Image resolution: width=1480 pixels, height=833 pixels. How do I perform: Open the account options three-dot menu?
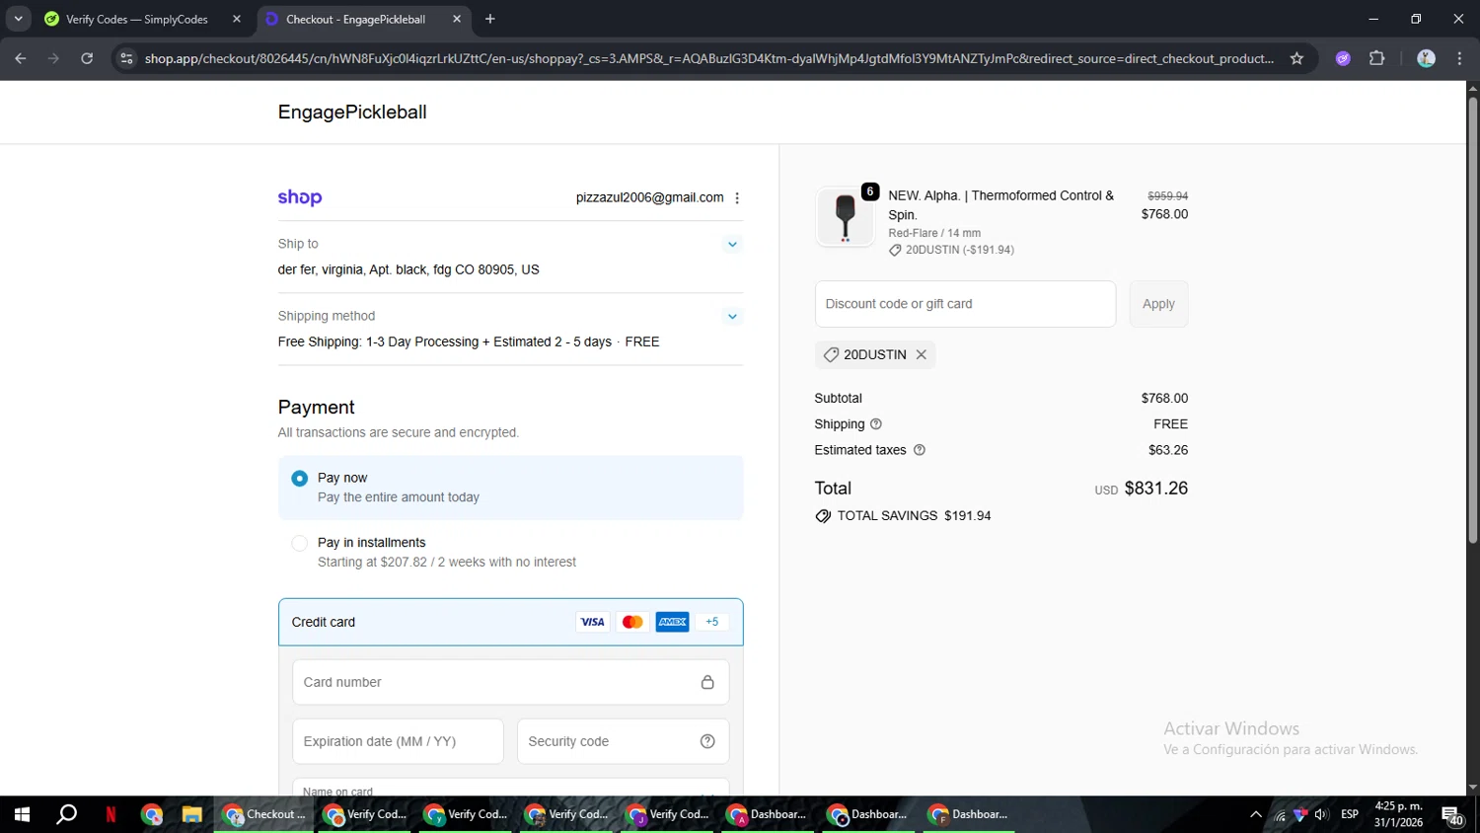pos(737,197)
